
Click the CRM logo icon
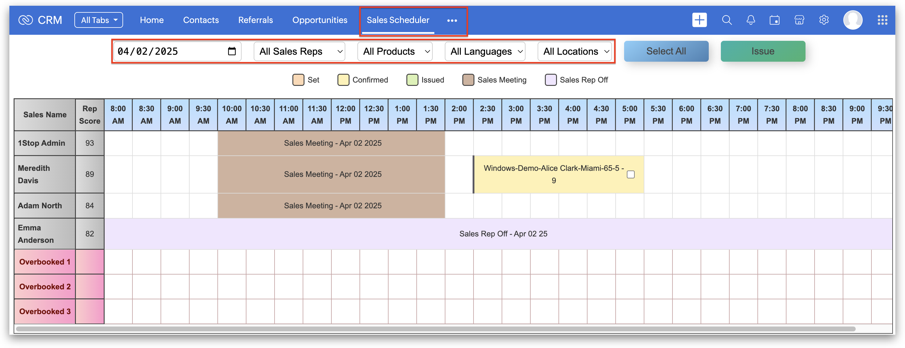point(26,20)
